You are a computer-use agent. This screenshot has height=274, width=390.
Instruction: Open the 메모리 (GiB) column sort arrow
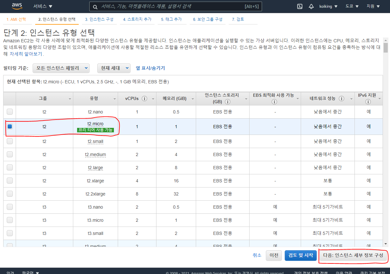(192, 99)
